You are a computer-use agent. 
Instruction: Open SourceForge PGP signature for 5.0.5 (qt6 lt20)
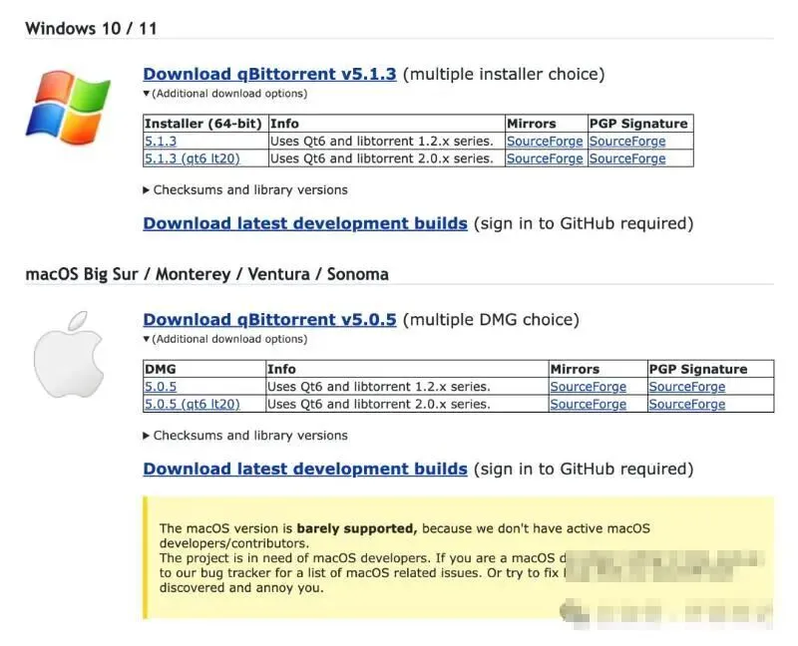point(687,405)
